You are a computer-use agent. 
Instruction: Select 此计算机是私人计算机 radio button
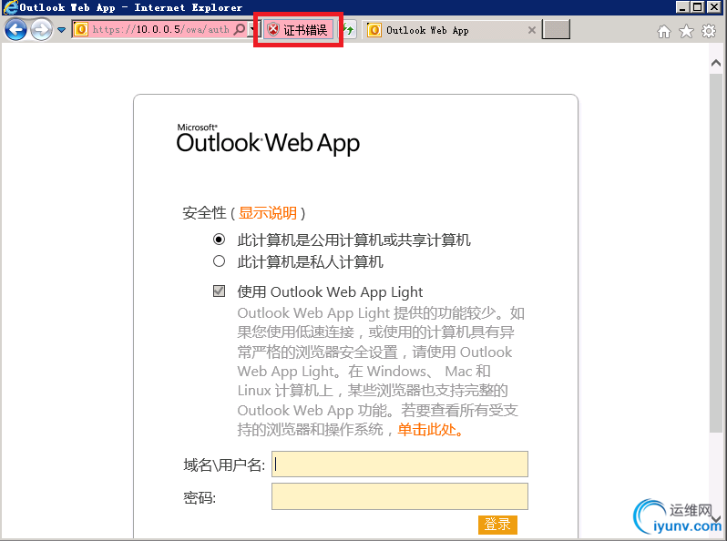(x=219, y=261)
